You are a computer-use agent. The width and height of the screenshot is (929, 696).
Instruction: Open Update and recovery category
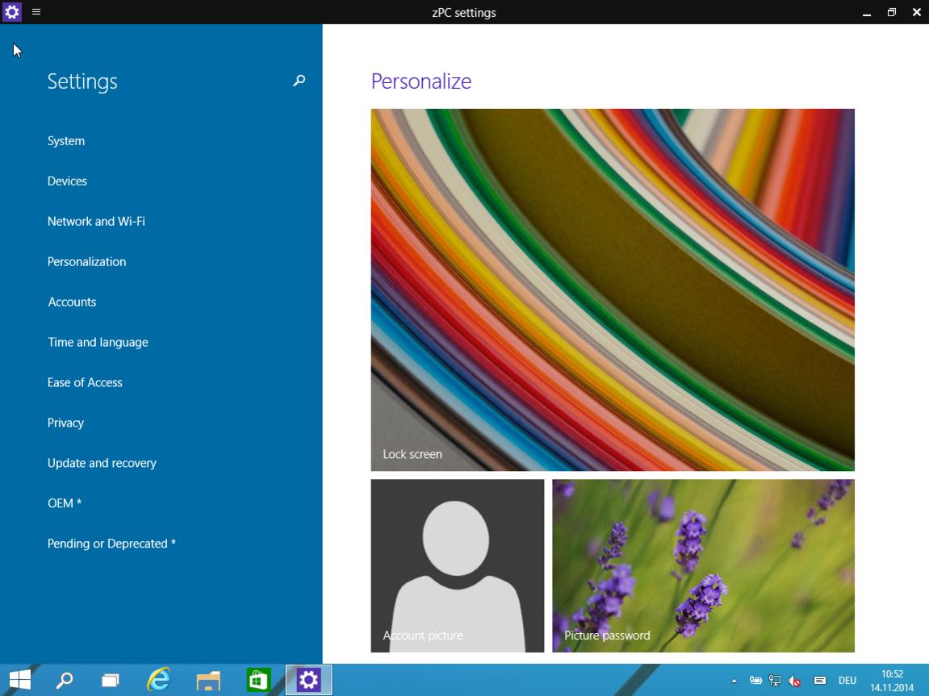click(102, 463)
